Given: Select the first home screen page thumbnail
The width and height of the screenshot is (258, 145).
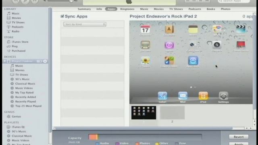Looking at the screenshot, I should point(144,113).
